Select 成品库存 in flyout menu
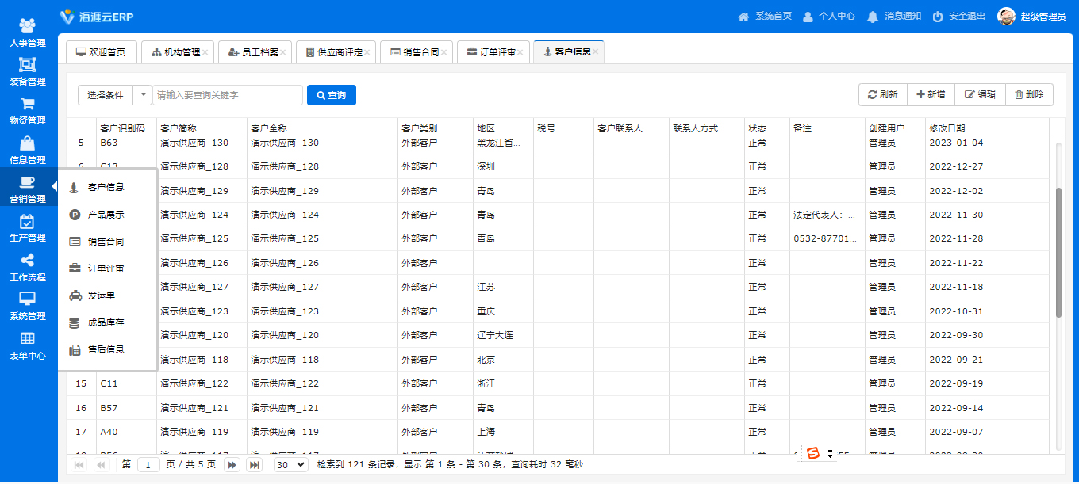Screen dimensions: 1079x484 pyautogui.click(x=107, y=322)
